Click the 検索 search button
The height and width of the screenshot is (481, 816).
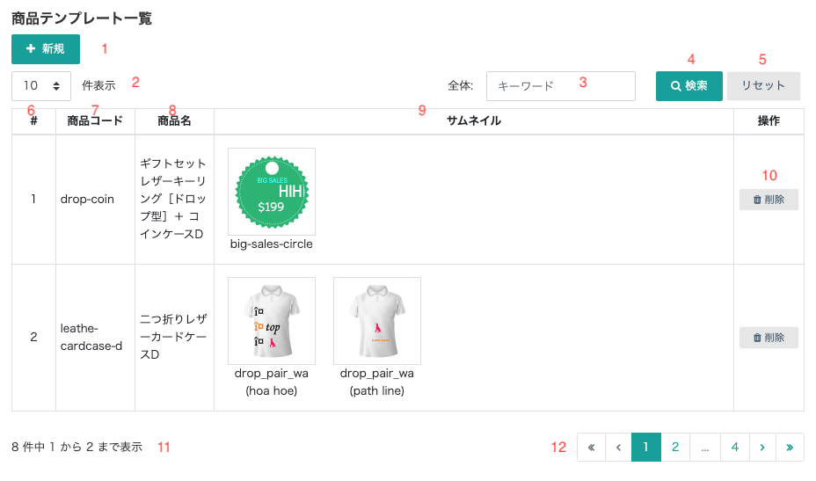pyautogui.click(x=688, y=86)
